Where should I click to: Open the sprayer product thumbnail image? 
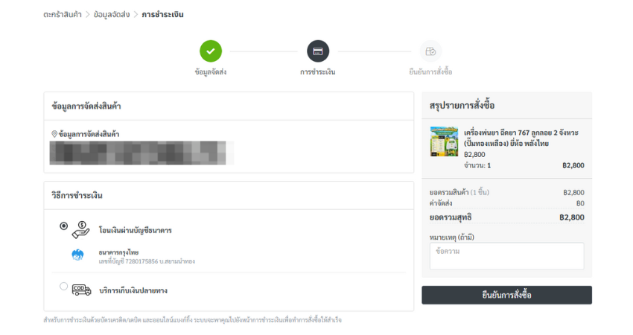pyautogui.click(x=444, y=141)
